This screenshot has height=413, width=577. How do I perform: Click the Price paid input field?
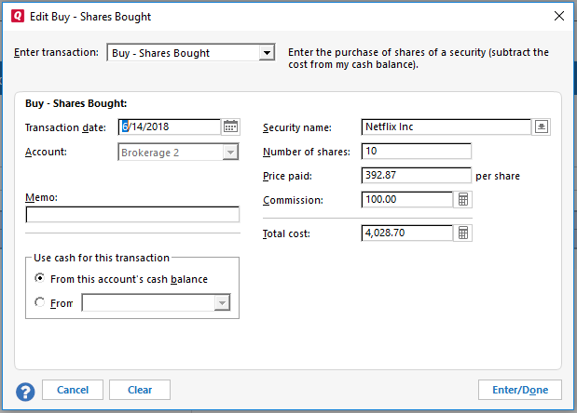(x=416, y=176)
